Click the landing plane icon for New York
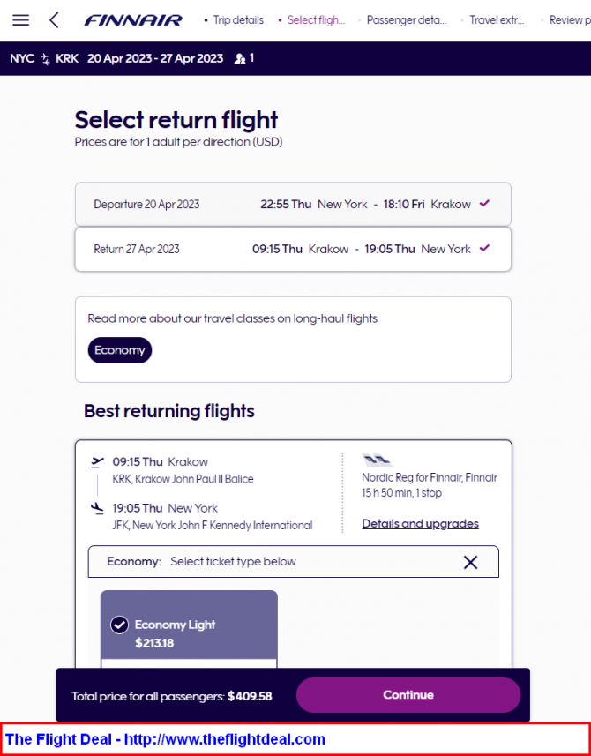 97,509
